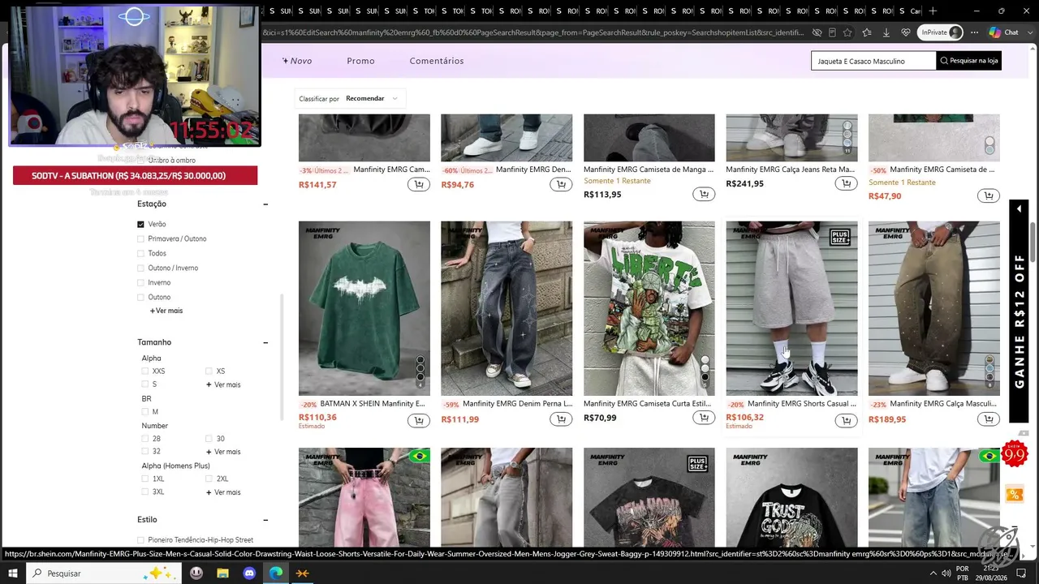The width and height of the screenshot is (1039, 584).
Task: Add R$241,95 Calça Jeans Reta to cart
Action: click(846, 184)
